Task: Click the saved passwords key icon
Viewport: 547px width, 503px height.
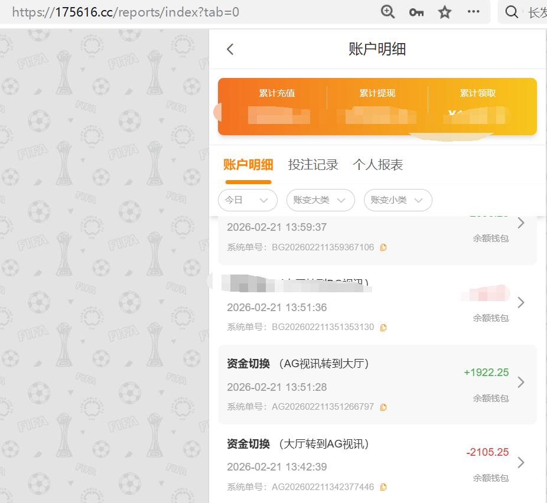Action: coord(416,11)
